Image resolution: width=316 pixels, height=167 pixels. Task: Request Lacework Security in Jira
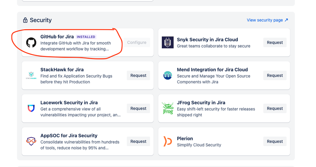138,108
